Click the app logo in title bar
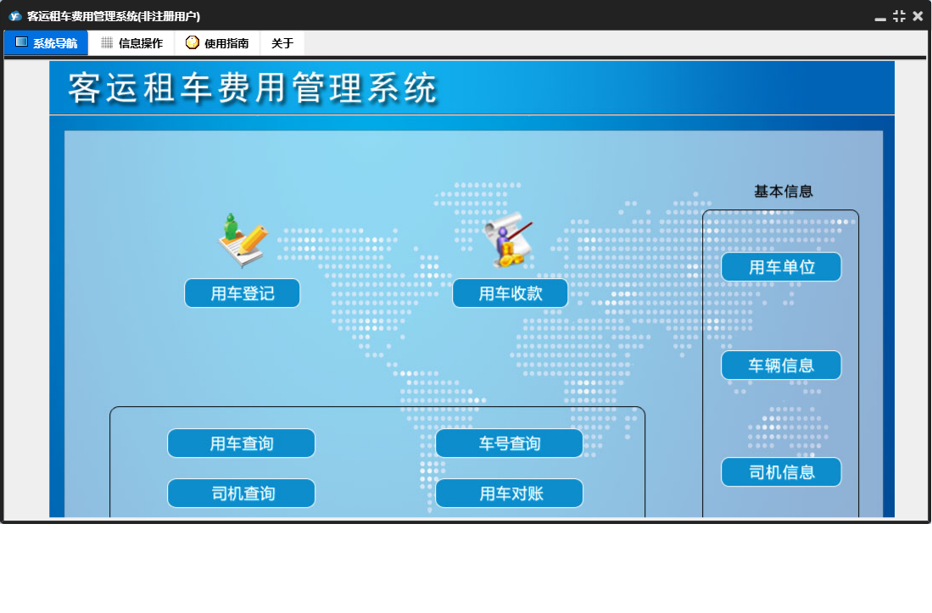932x613 pixels. tap(15, 16)
